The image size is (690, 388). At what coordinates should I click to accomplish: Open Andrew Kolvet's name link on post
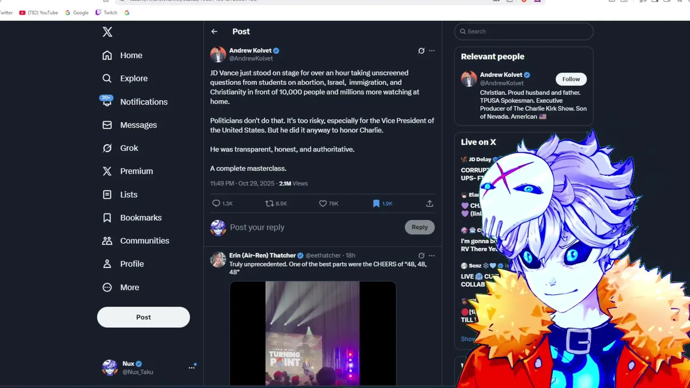pyautogui.click(x=251, y=51)
